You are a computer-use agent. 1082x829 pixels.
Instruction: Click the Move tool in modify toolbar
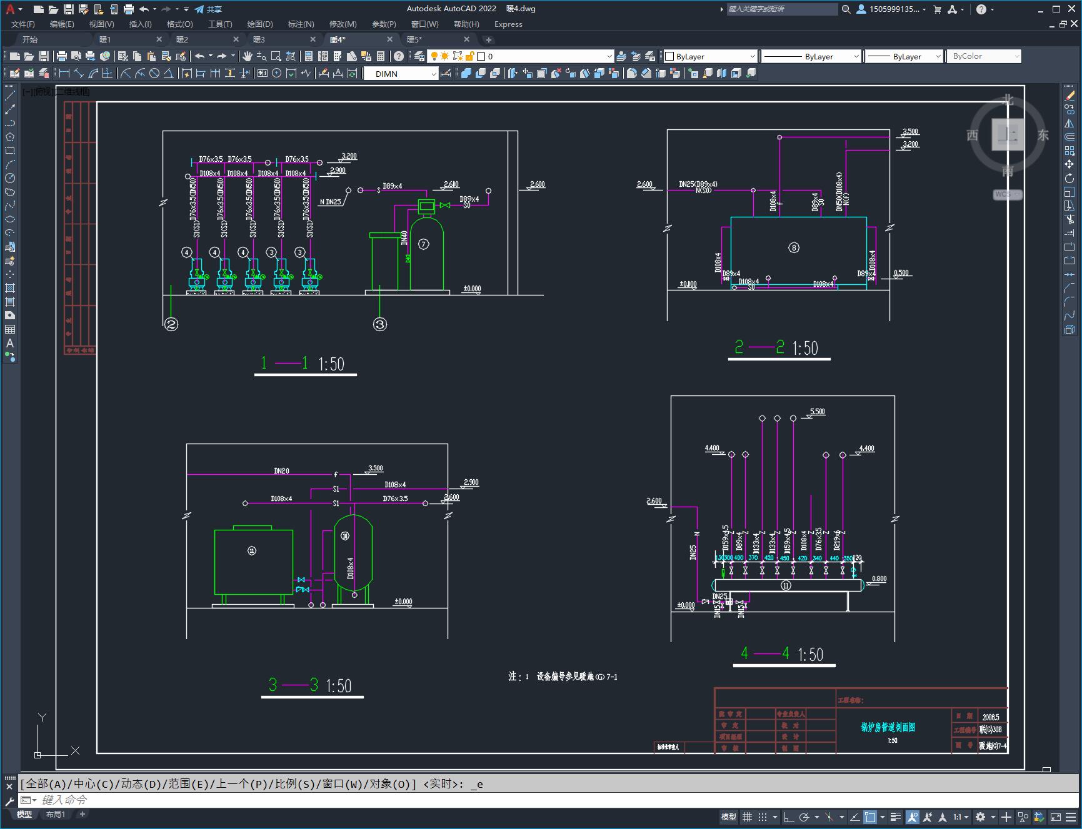(1069, 164)
